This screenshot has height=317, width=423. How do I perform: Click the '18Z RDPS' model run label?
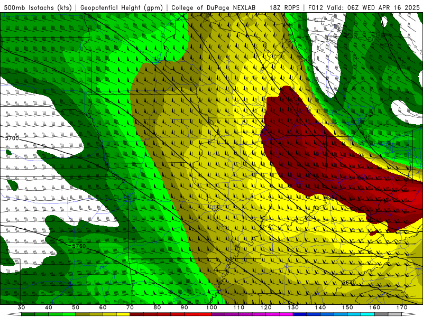pyautogui.click(x=284, y=7)
